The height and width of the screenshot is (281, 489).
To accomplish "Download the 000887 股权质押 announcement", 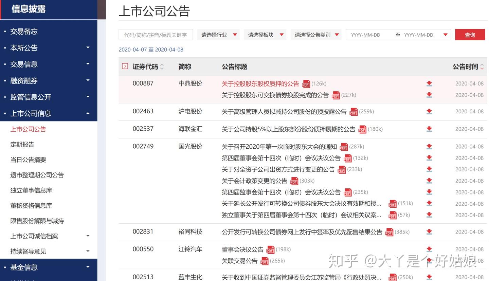I will 429,83.
